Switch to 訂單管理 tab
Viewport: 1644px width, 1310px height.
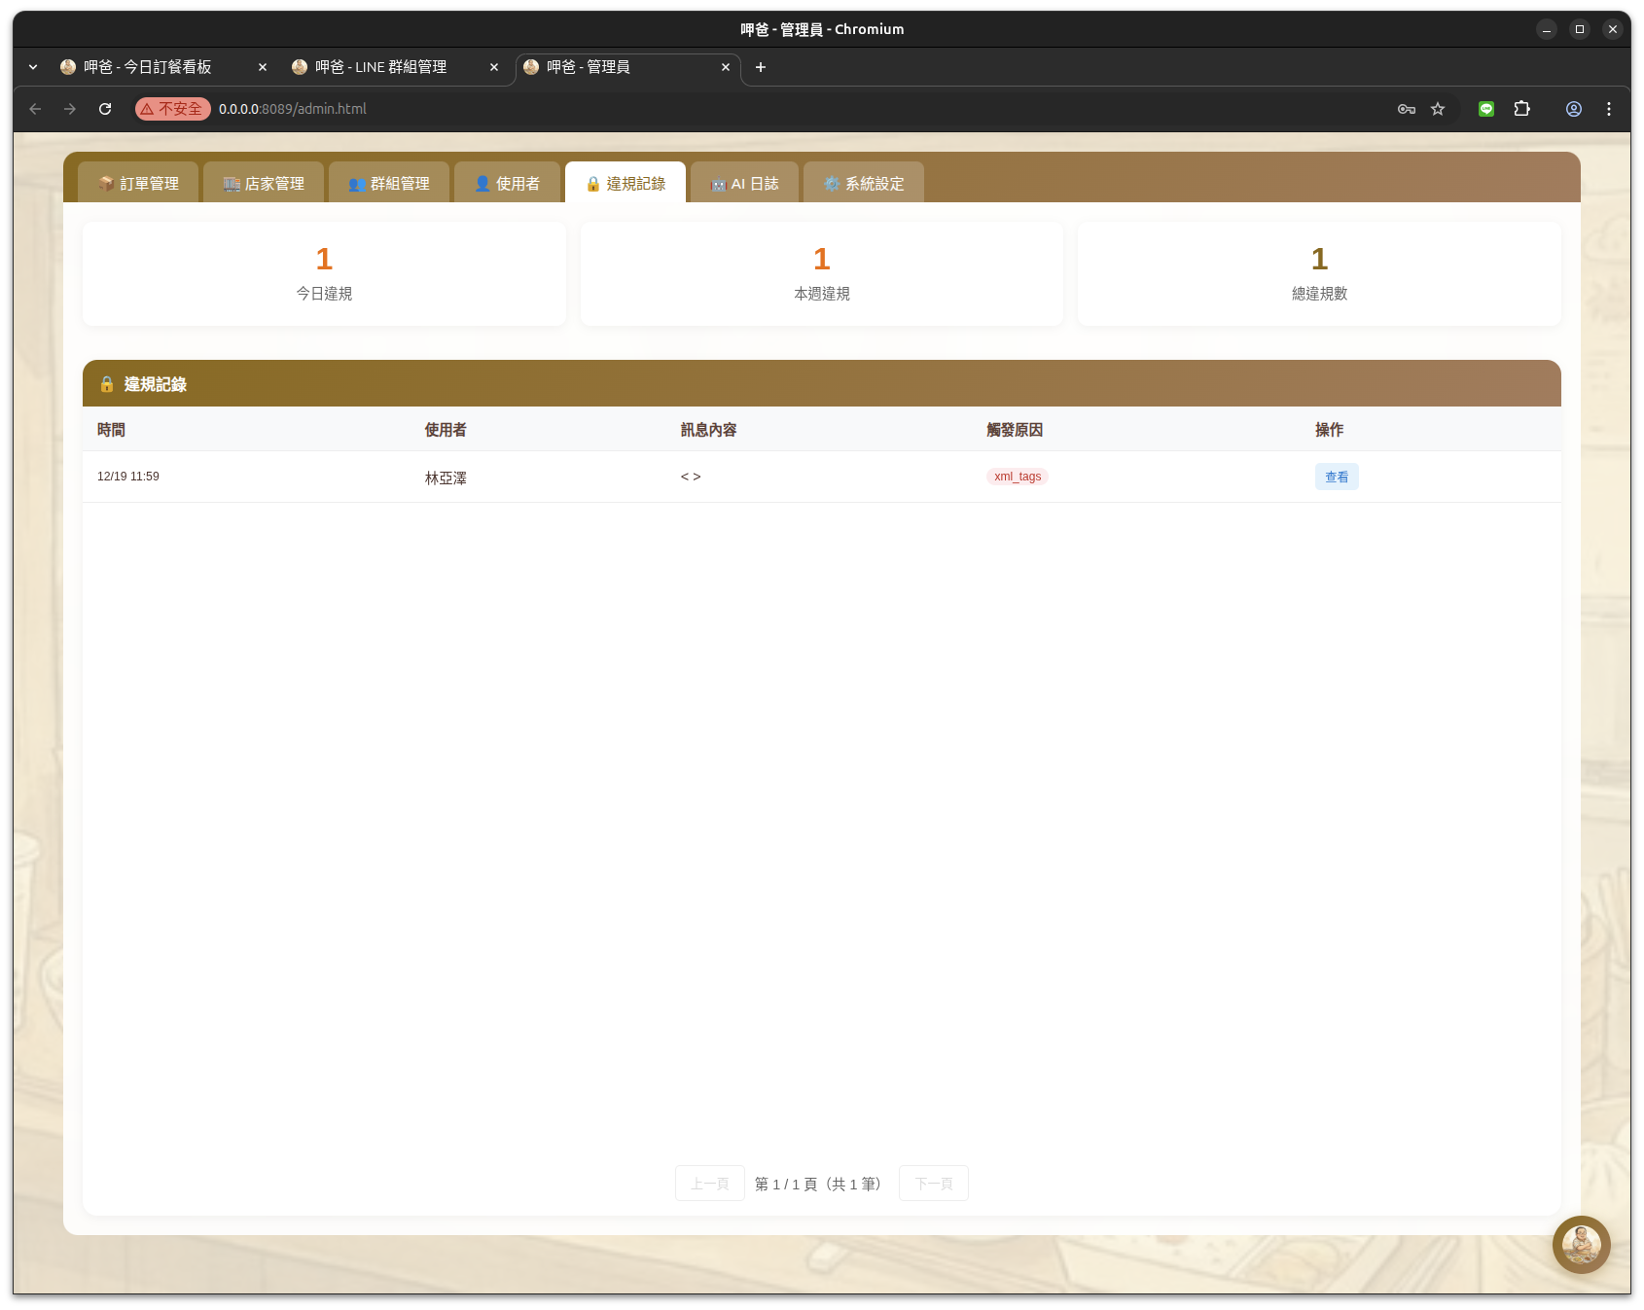(x=138, y=183)
